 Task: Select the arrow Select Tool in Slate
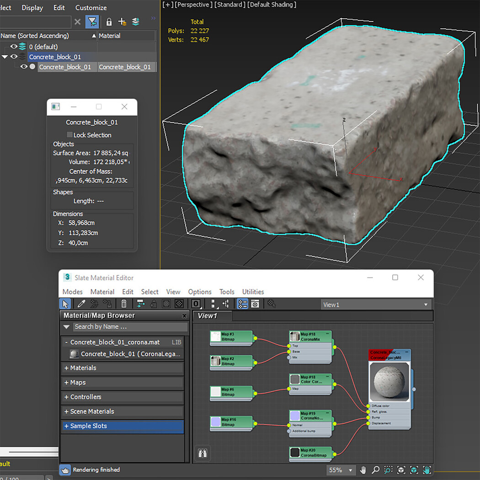coord(65,304)
